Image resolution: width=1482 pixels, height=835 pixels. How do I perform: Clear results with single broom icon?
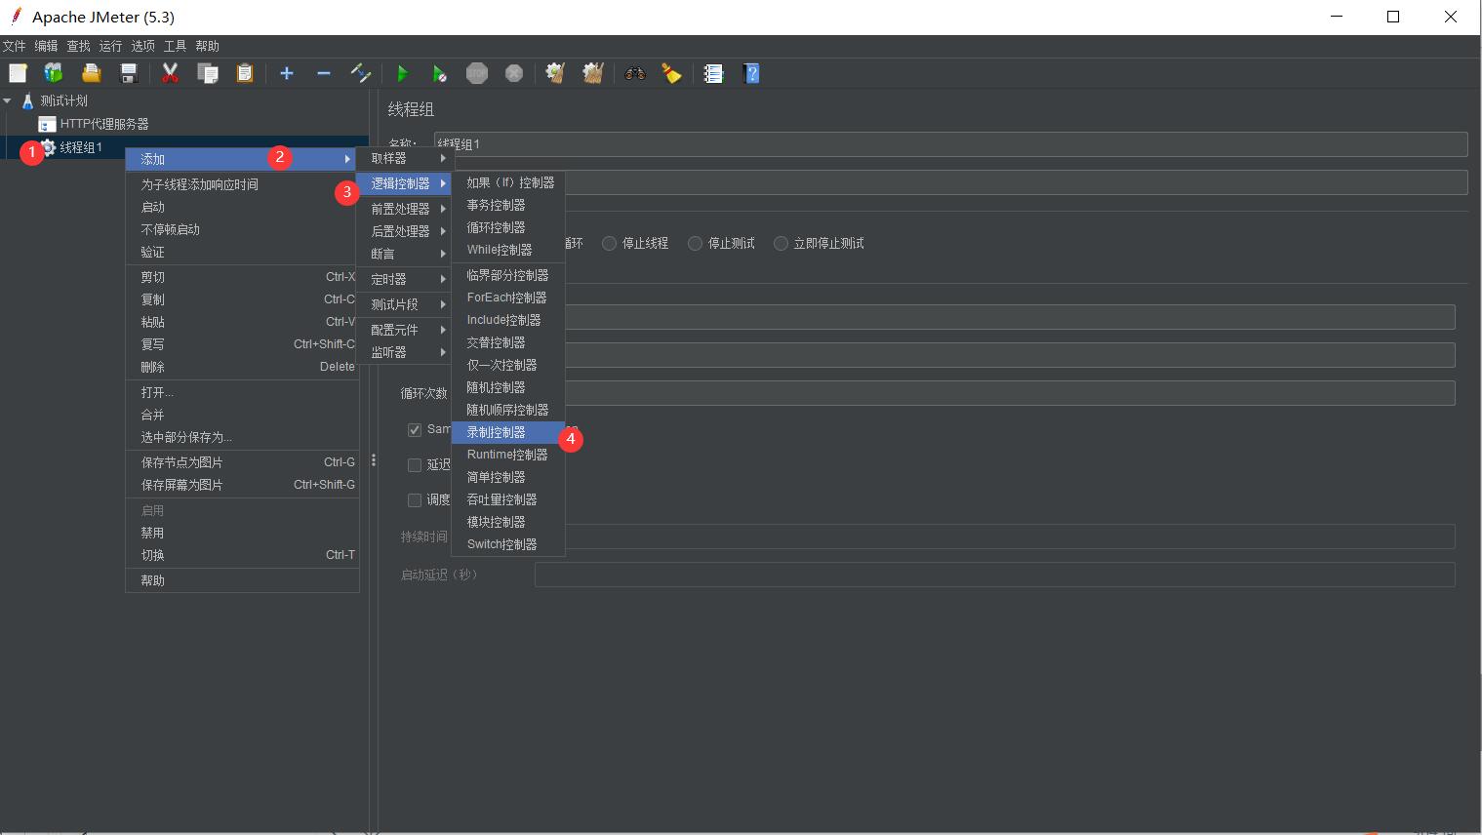click(x=555, y=73)
